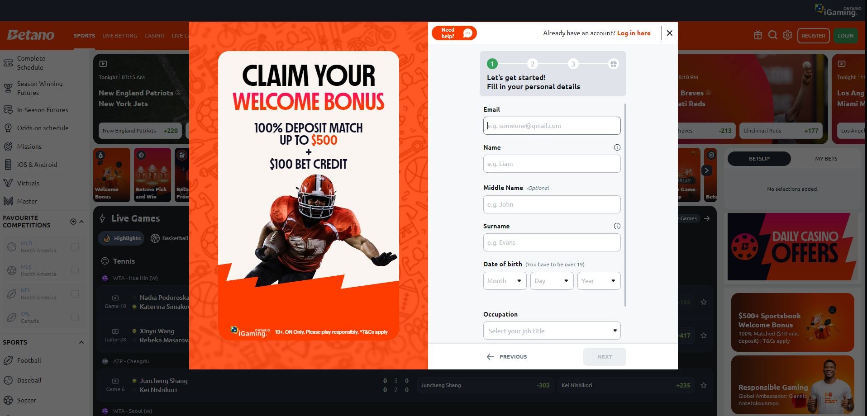Click add favourite competitions plus icon
Screen dimensions: 867x416
[x=73, y=222]
